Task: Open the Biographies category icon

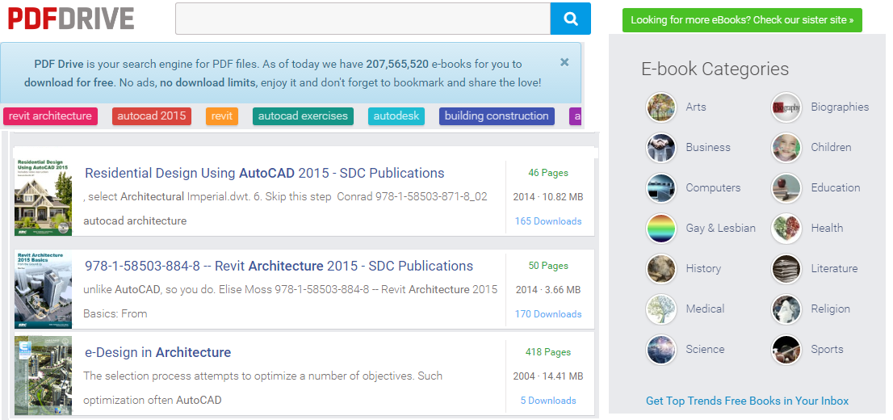Action: pos(786,107)
